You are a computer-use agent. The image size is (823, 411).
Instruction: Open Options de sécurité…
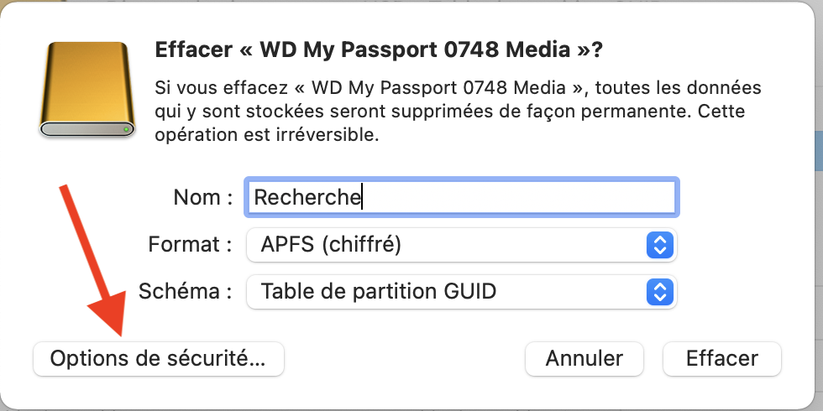[158, 359]
